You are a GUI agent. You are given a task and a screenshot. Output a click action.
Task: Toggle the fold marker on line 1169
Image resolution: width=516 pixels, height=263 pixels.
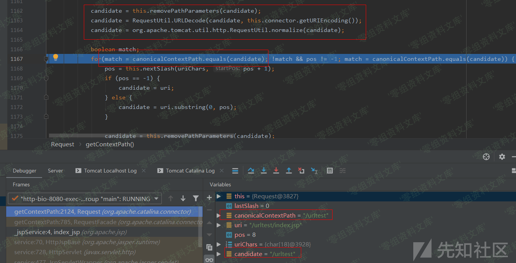pos(46,78)
